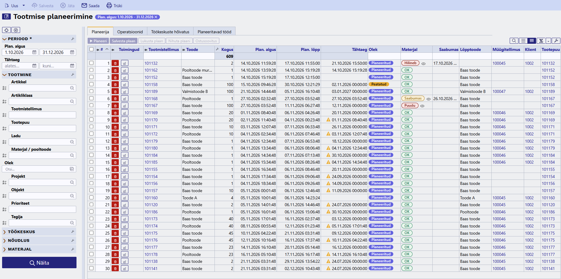The width and height of the screenshot is (561, 279).
Task: Delete row for order 101189
Action: pyautogui.click(x=115, y=91)
